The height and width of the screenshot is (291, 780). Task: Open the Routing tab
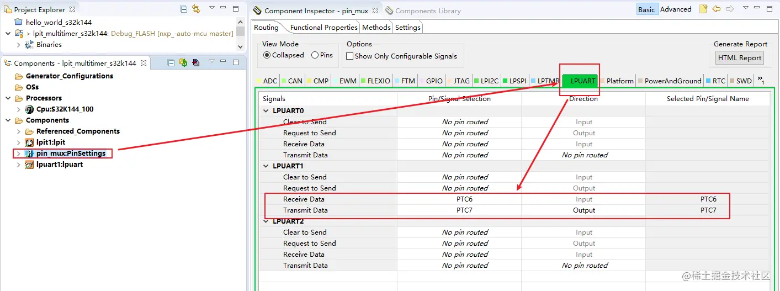point(266,28)
